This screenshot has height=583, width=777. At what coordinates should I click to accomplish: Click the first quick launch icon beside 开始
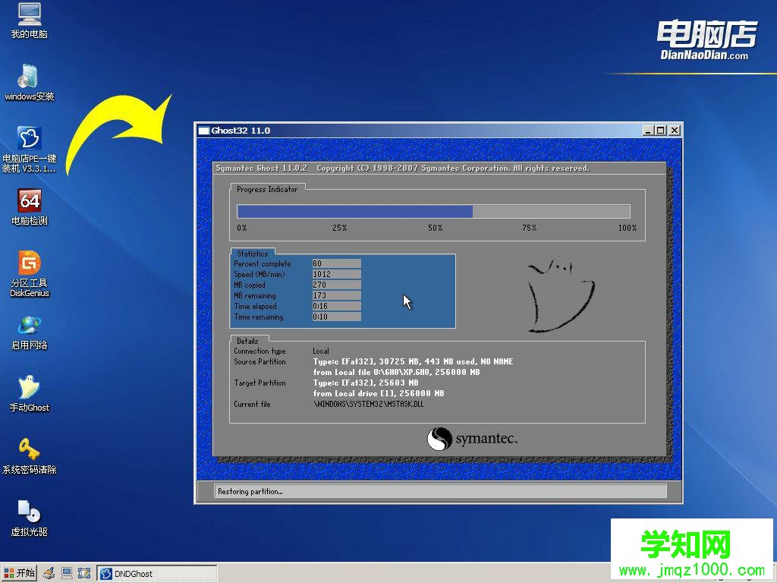pos(49,574)
